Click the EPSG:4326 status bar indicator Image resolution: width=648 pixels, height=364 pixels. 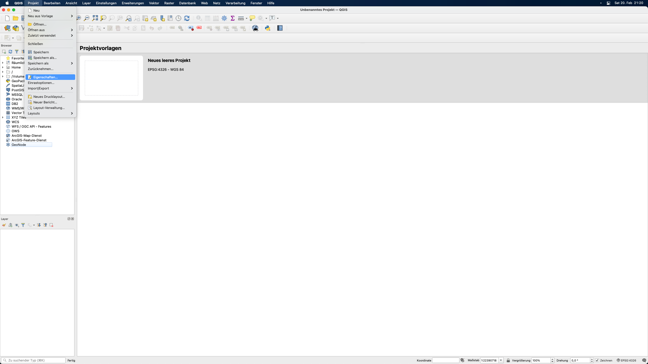tap(628, 360)
